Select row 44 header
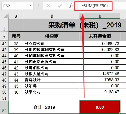Viewport: 126px width, 114px height. [4, 56]
